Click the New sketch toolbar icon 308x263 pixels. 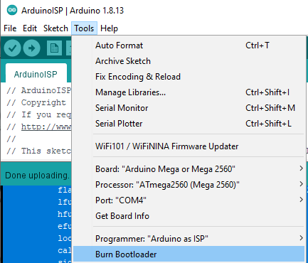point(54,48)
